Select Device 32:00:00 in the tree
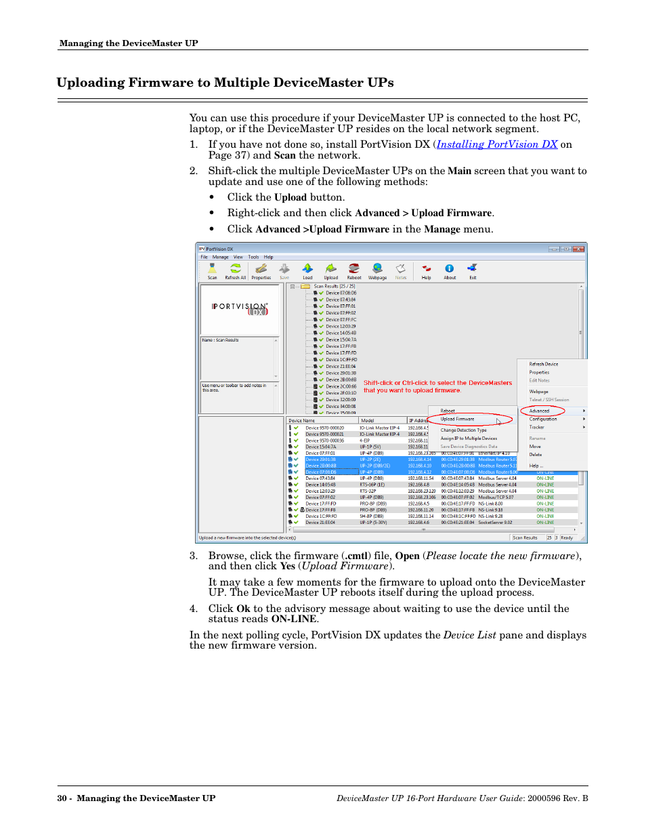 (341, 400)
